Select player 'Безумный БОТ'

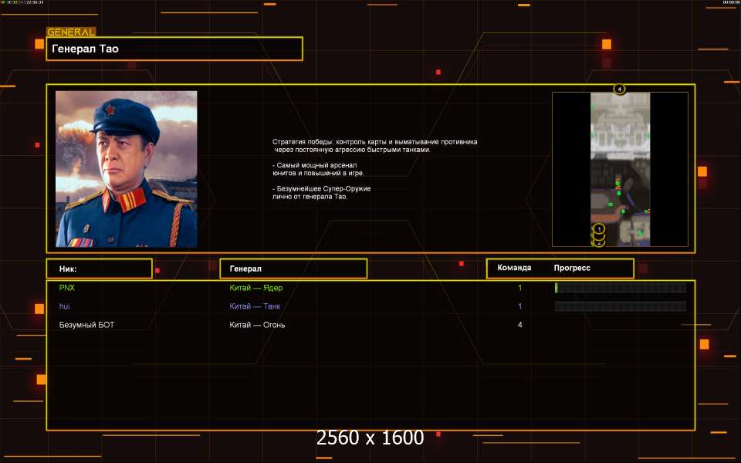(86, 325)
